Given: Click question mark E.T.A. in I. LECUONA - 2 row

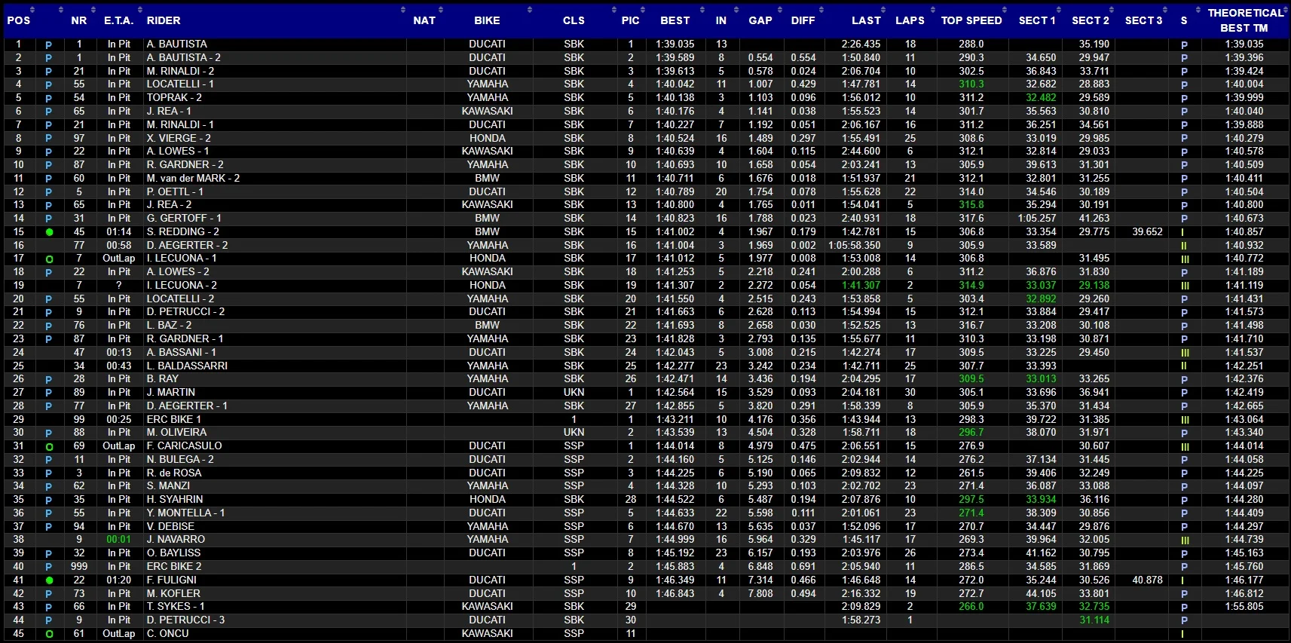Looking at the screenshot, I should 118,286.
